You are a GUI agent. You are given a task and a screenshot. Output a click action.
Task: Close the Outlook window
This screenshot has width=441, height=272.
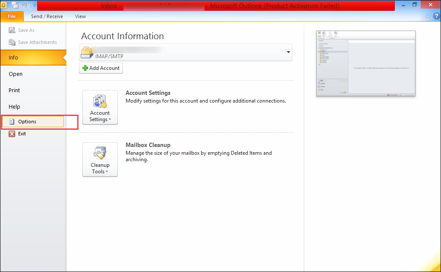tap(431, 5)
